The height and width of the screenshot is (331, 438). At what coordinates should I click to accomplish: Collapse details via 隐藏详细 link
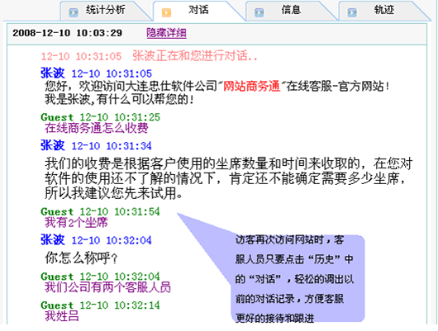click(166, 33)
